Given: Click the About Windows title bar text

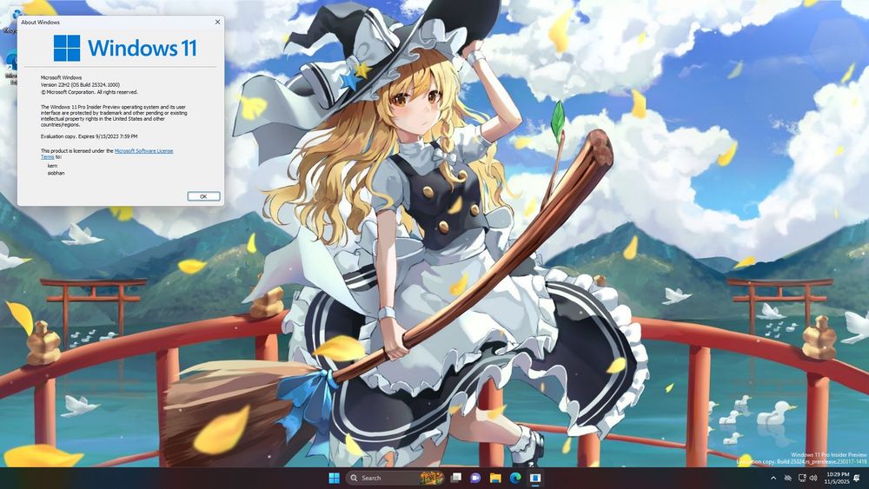Looking at the screenshot, I should (41, 23).
